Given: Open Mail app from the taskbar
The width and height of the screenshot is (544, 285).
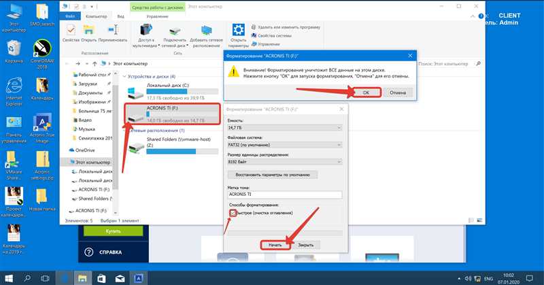Looking at the screenshot, I should 120,278.
